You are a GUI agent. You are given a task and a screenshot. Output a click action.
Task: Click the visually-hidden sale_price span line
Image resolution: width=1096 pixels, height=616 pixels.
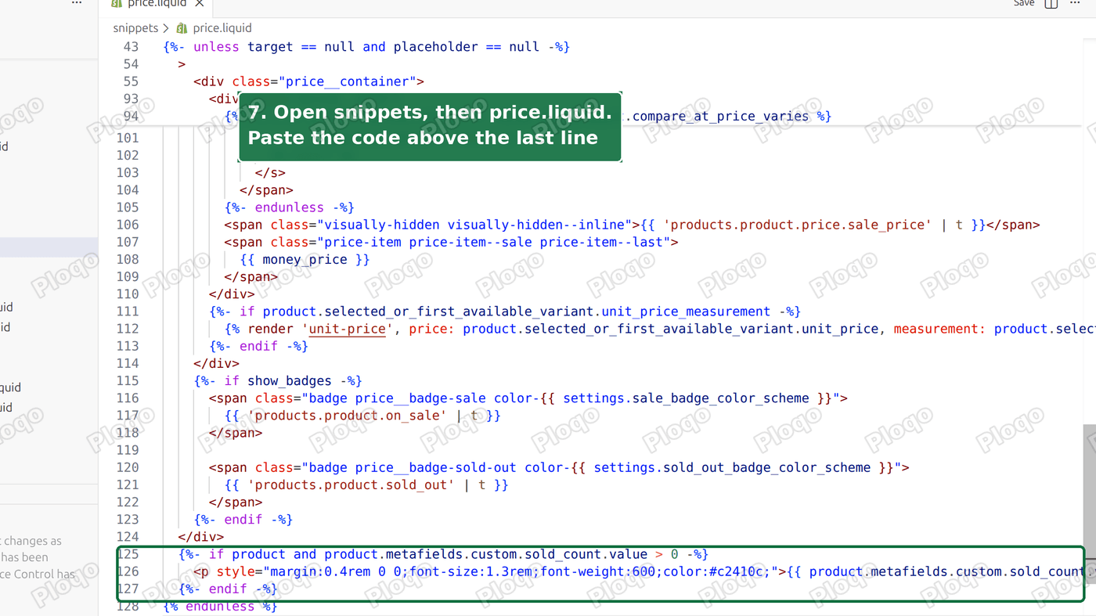[x=632, y=225]
